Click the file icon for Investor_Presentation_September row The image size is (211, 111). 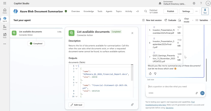(154, 39)
